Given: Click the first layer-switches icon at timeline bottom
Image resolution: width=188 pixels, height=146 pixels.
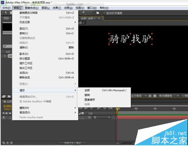Looking at the screenshot, I should click(4, 143).
